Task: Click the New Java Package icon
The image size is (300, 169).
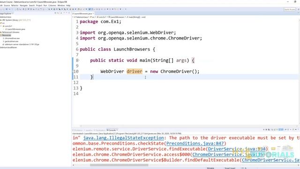Action: (70, 9)
